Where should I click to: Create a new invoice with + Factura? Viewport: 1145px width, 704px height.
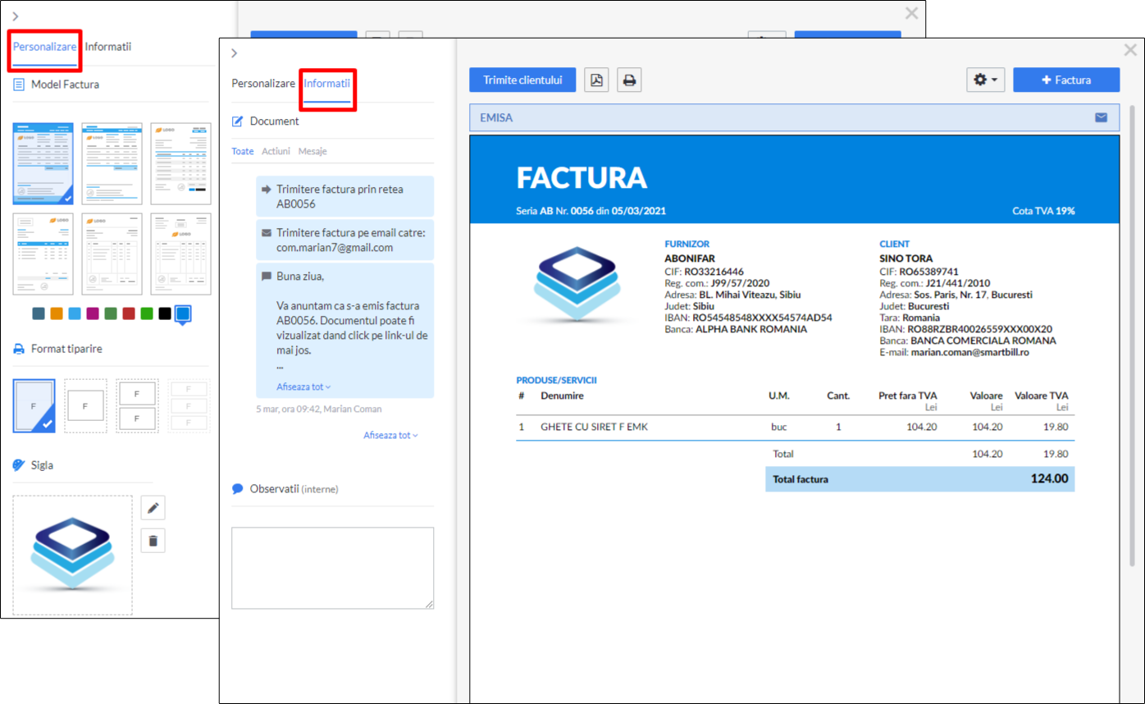(x=1066, y=80)
